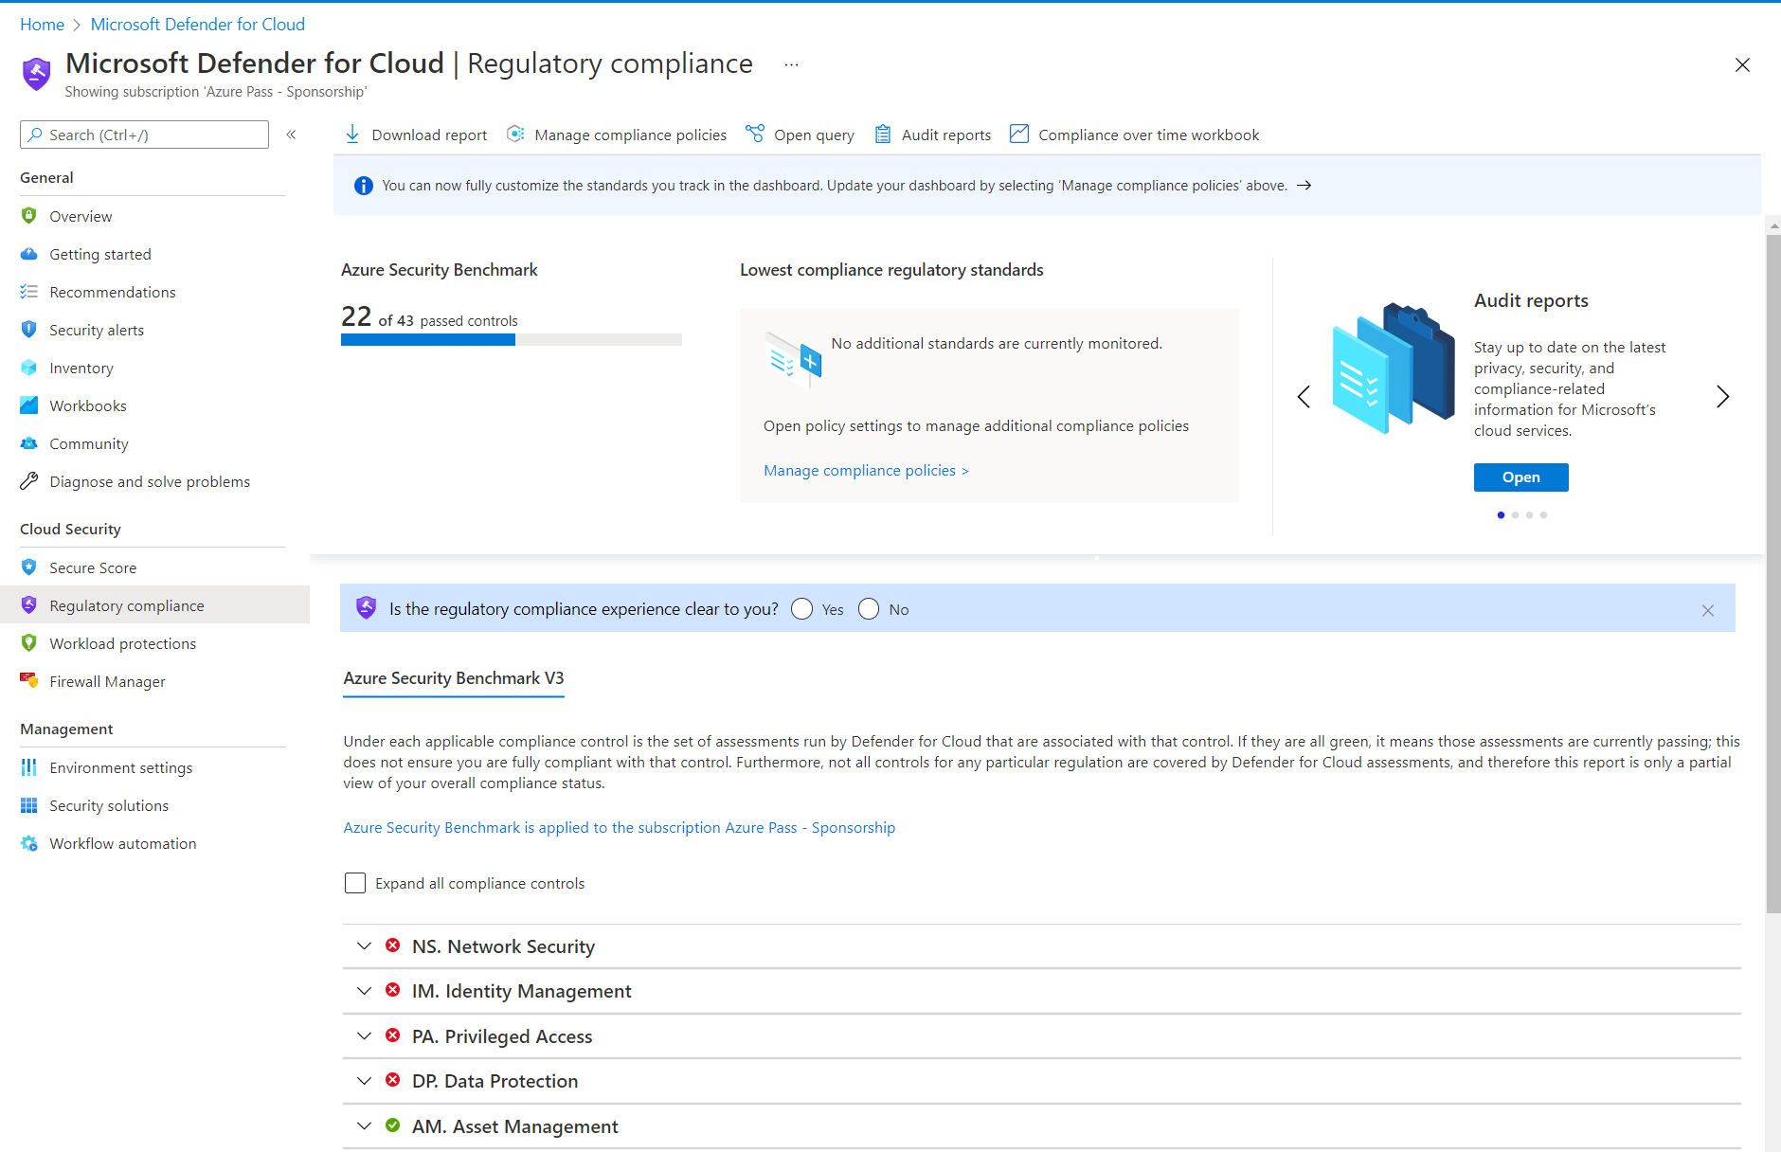The width and height of the screenshot is (1781, 1152).
Task: Click the Workflow automation gear icon
Action: [x=29, y=843]
